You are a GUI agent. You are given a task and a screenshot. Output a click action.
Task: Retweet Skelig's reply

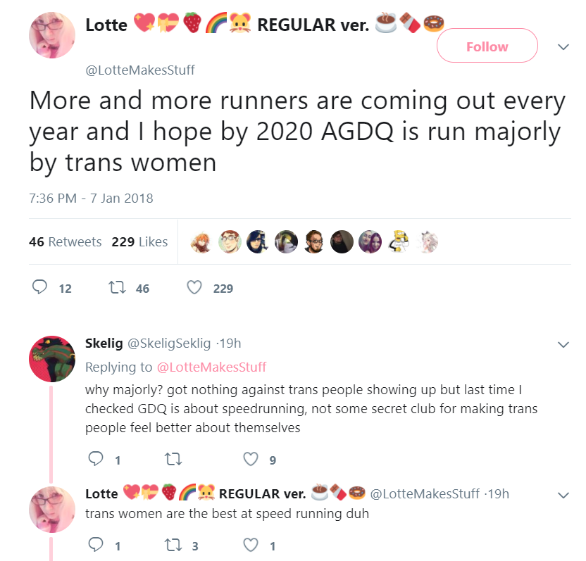[173, 460]
